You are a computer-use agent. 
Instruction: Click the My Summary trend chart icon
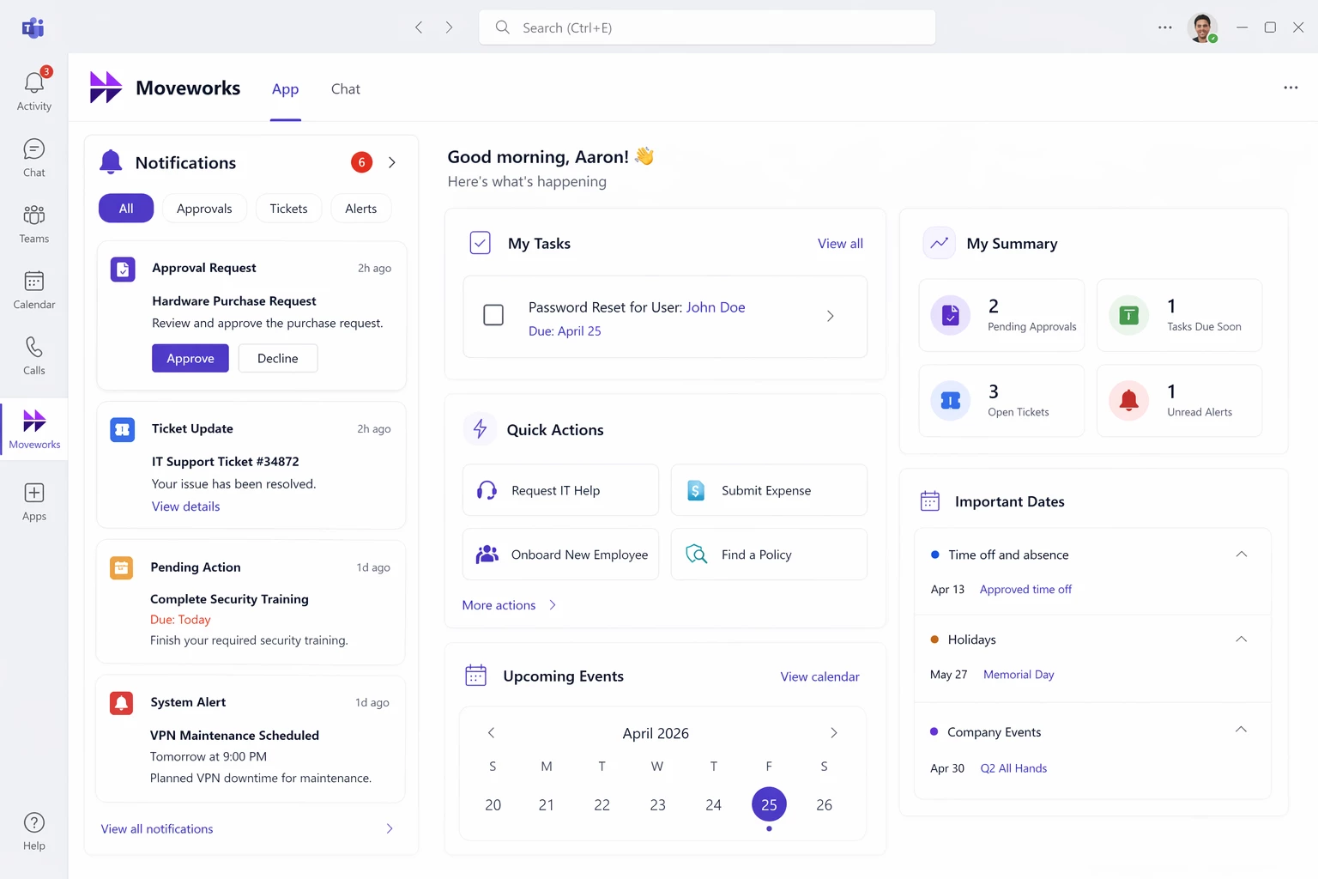[x=940, y=243]
